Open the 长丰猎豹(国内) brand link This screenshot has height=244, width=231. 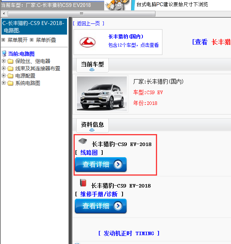(x=126, y=37)
